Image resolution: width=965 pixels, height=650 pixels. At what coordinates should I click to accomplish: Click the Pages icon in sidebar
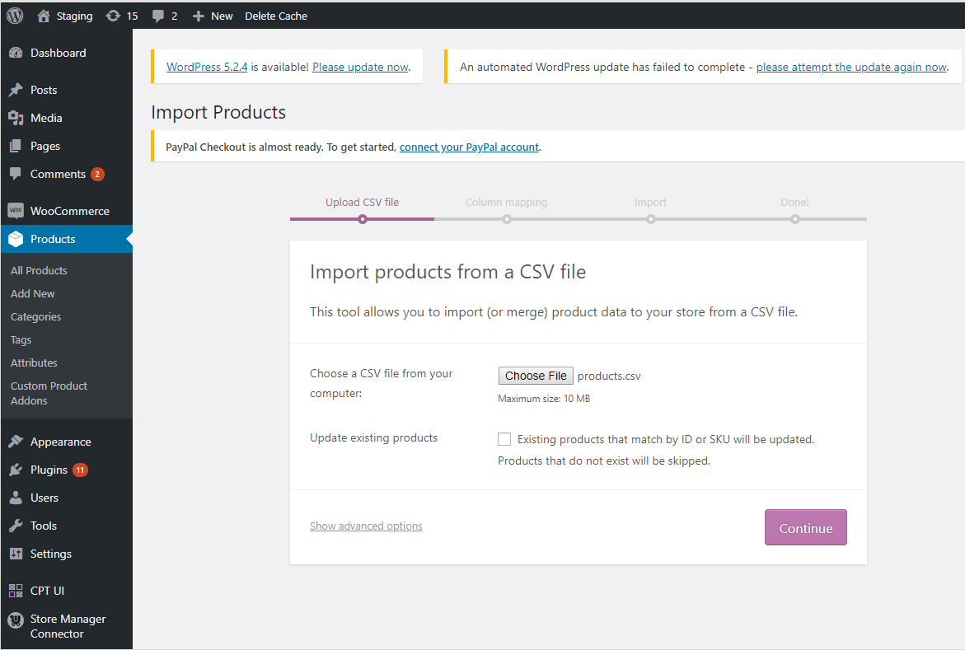16,146
